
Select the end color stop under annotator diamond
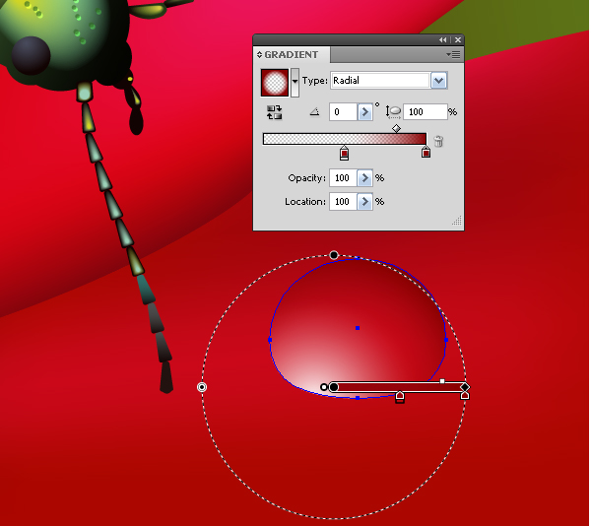point(465,395)
